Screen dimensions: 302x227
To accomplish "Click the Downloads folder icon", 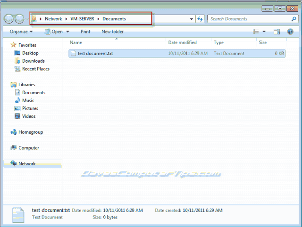I will [17, 61].
